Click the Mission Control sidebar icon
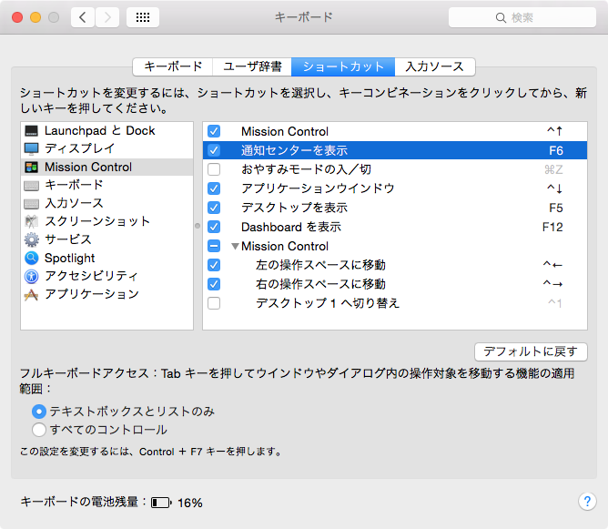The width and height of the screenshot is (608, 529). (32, 168)
